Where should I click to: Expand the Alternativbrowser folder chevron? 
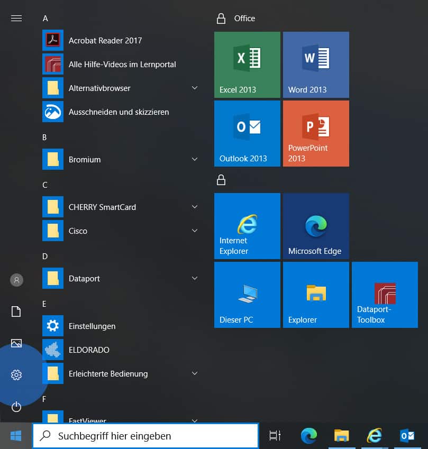pos(195,88)
